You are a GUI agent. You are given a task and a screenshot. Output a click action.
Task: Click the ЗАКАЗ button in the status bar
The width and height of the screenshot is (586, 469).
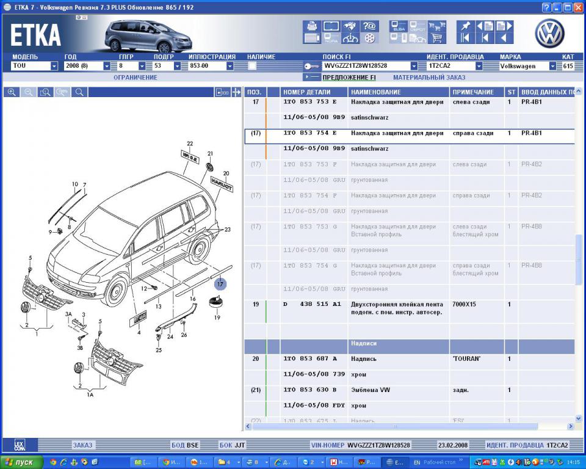tap(82, 445)
